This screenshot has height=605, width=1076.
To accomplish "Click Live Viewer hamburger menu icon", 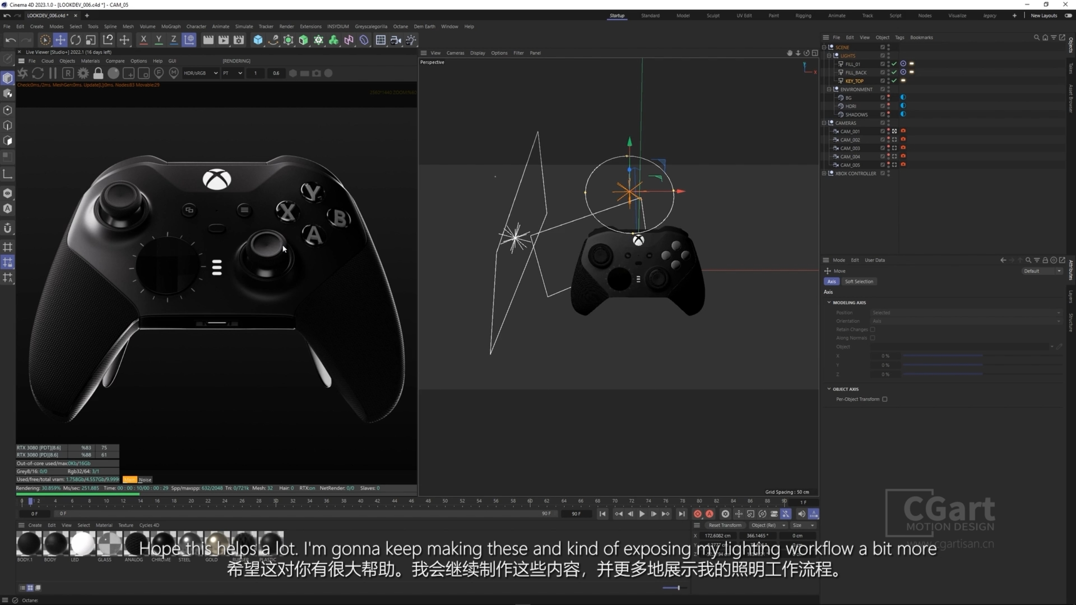I will coord(21,61).
